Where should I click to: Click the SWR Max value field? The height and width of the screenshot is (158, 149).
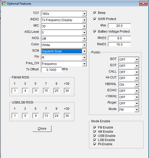pos(119,26)
